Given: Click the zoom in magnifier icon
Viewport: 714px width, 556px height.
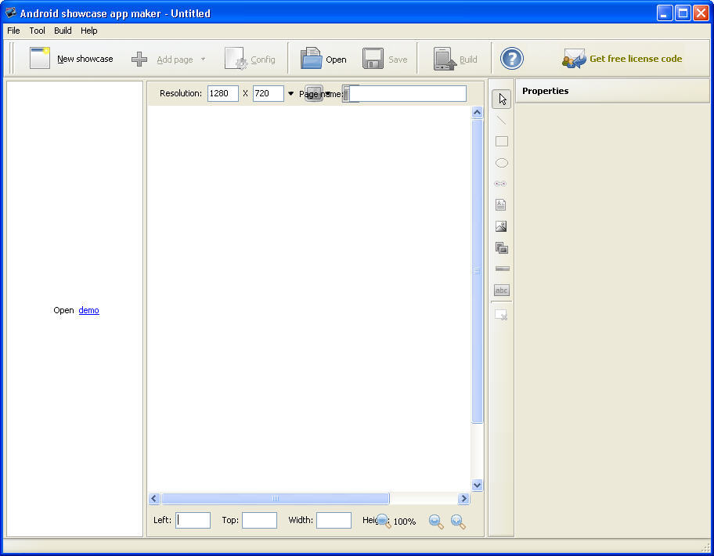Looking at the screenshot, I should pos(458,522).
